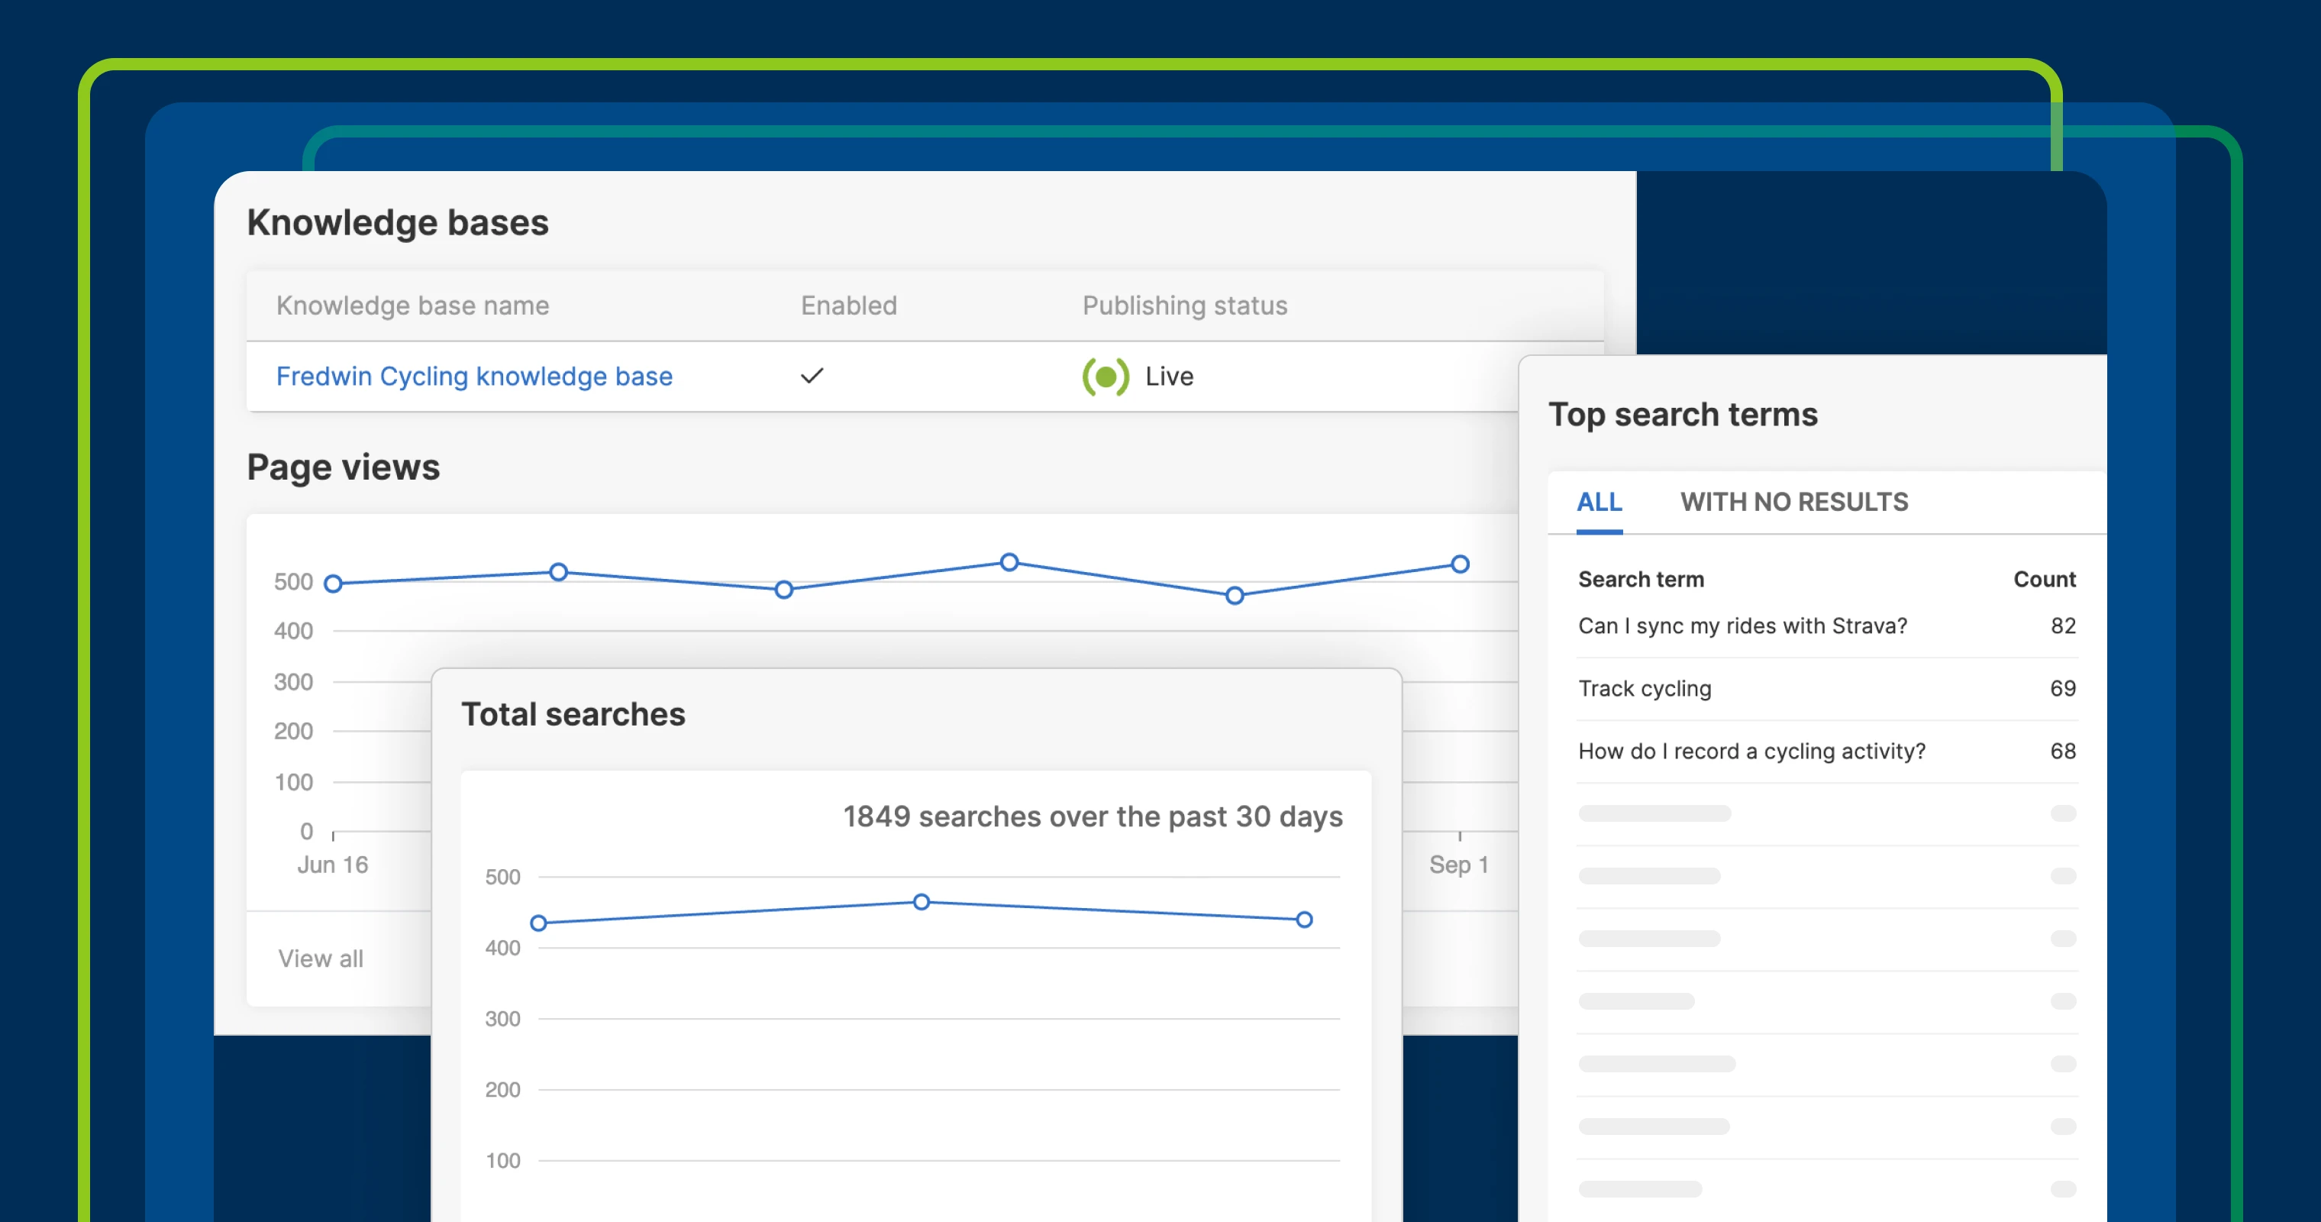The image size is (2321, 1222).
Task: Click the Search term column header
Action: point(1640,579)
